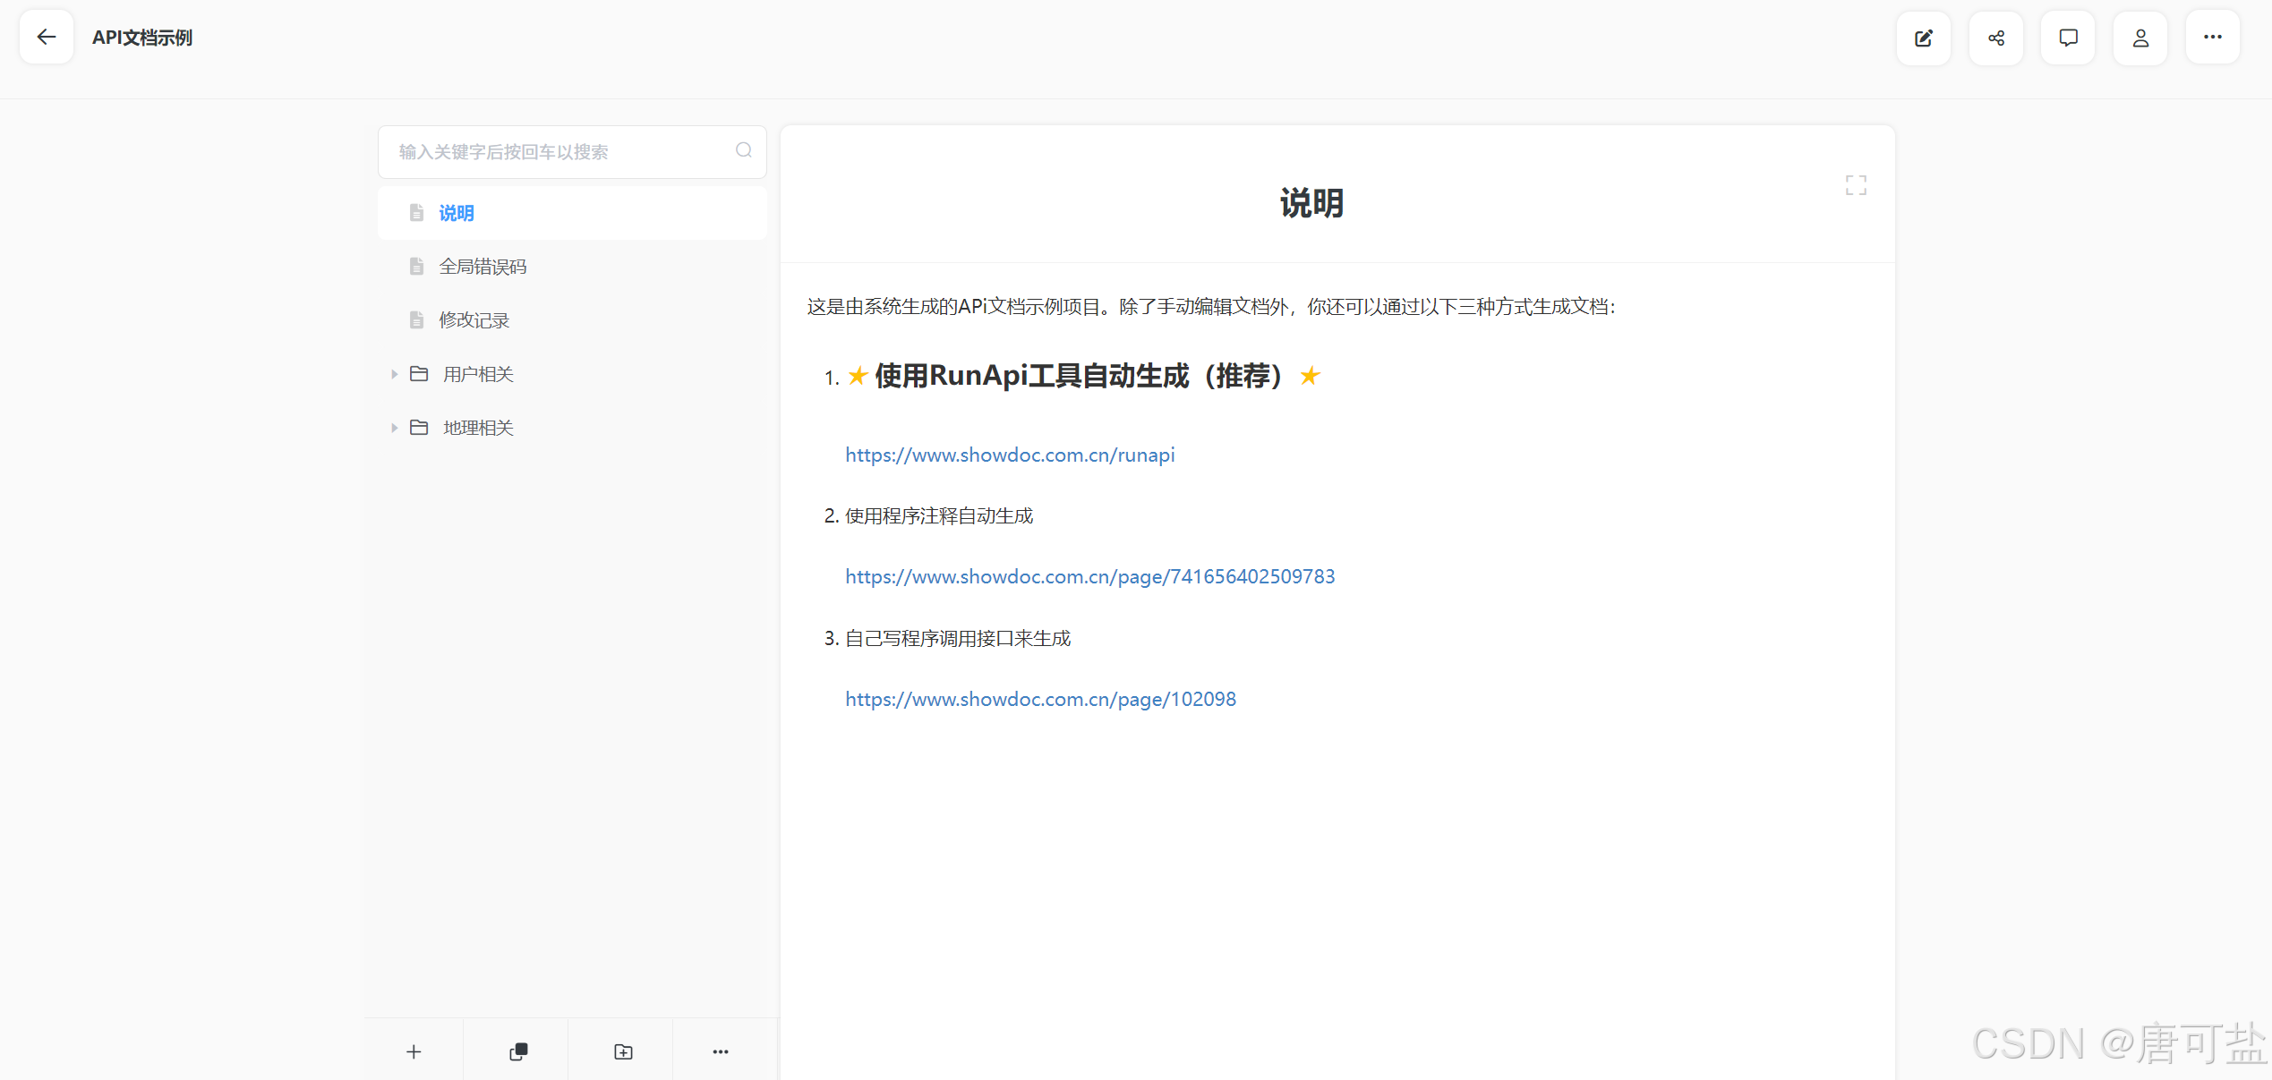The width and height of the screenshot is (2272, 1080).
Task: Expand the 用户相关 folder arrow
Action: pyautogui.click(x=394, y=374)
